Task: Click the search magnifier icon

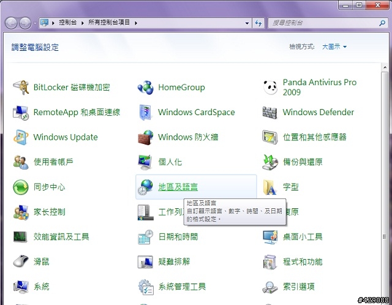Action: click(382, 23)
